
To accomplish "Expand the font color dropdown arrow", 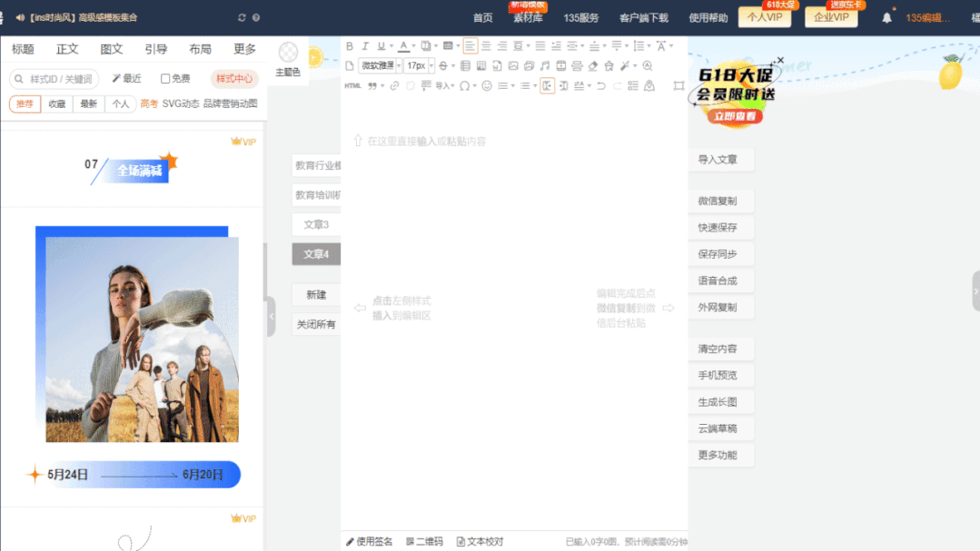I will click(x=412, y=46).
